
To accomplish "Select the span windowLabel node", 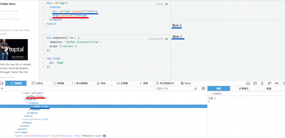I will click(58, 135).
